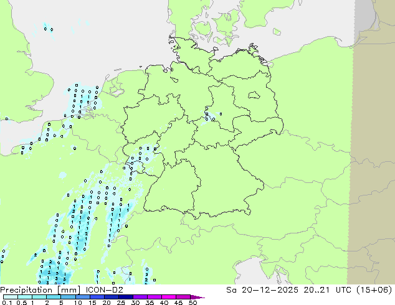Click the 2–5 mm legend color swatch
This screenshot has height=305, width=395.
coord(54,297)
